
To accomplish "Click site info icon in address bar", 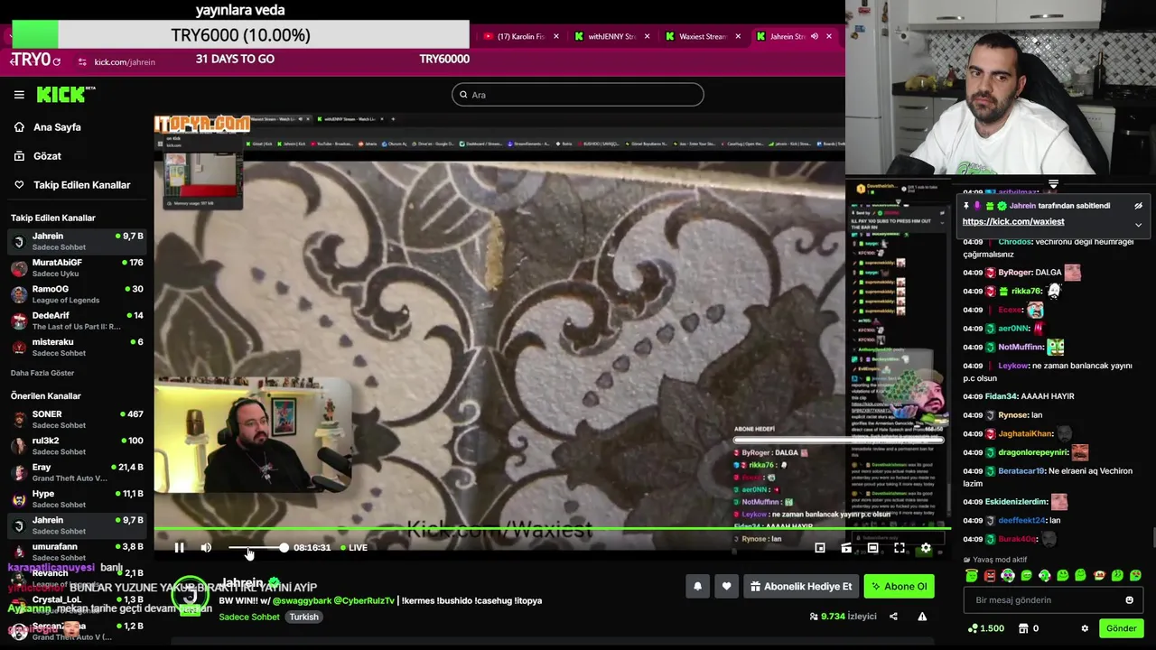I will 82,61.
